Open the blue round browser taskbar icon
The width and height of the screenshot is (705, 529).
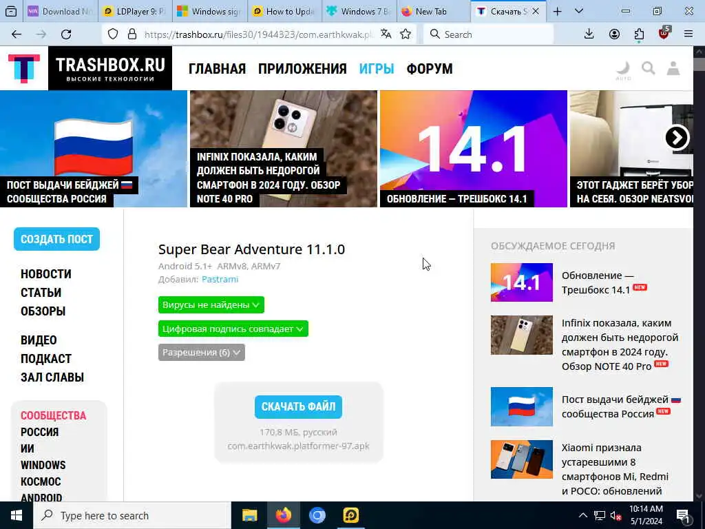[x=317, y=515]
